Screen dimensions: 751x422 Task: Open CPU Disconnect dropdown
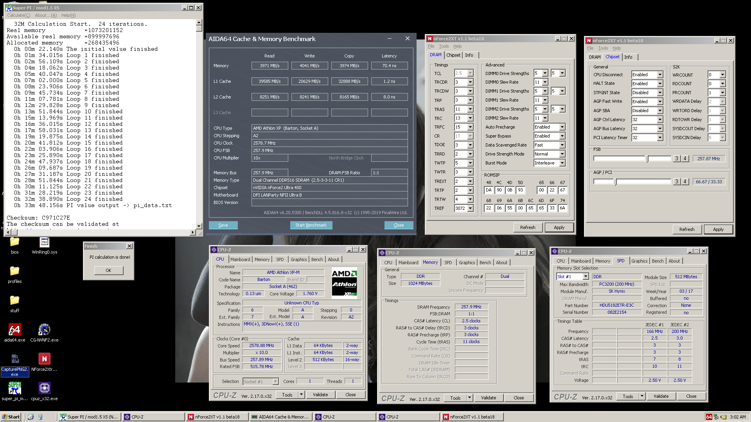(x=660, y=75)
